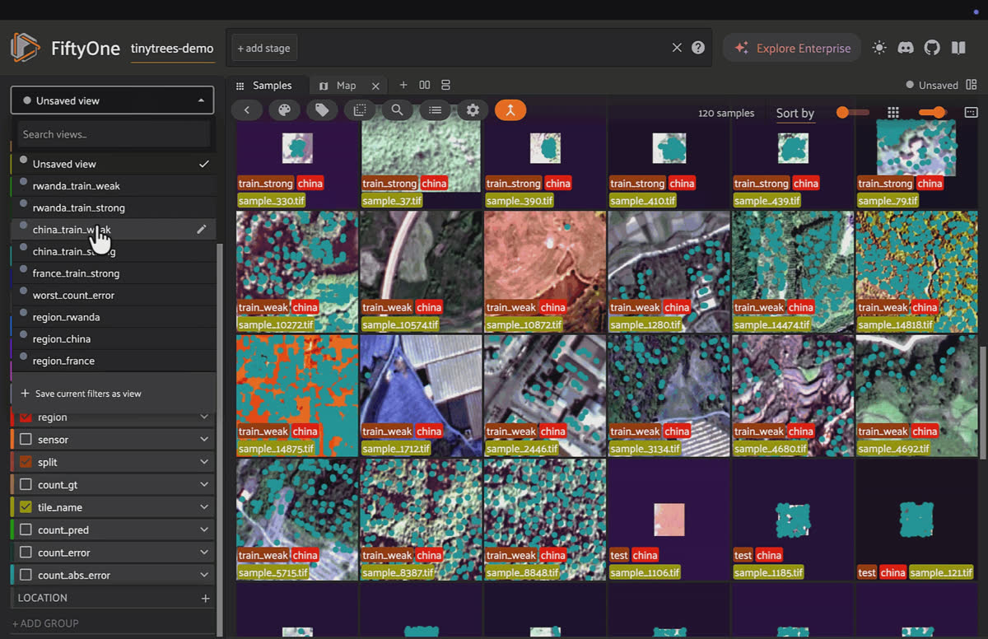
Task: Collapse the Unsaved view dropdown
Action: (x=112, y=100)
